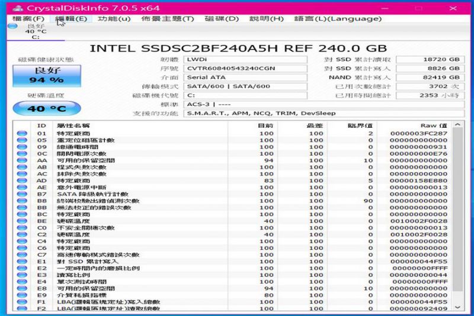The image size is (474, 316).
Task: Open the 功能(u) menu
Action: [114, 19]
